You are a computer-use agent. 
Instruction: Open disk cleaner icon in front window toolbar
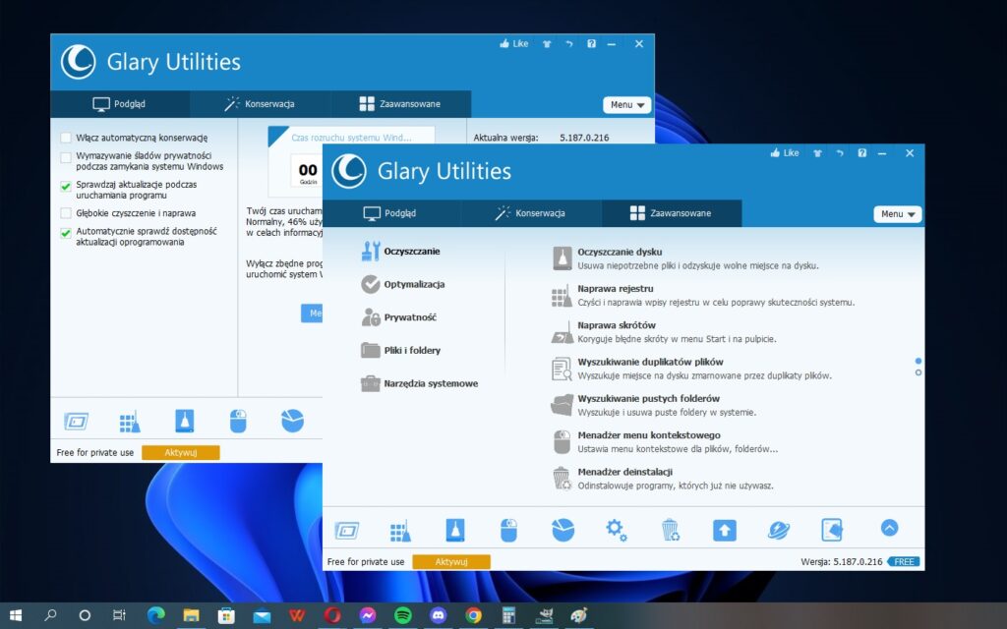(x=455, y=530)
